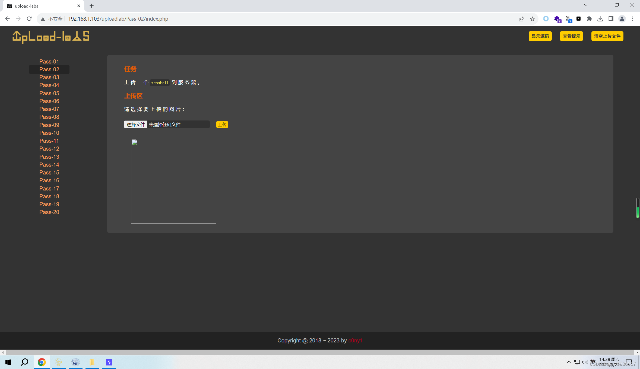Toggle the Chrome side panel icon

(611, 19)
